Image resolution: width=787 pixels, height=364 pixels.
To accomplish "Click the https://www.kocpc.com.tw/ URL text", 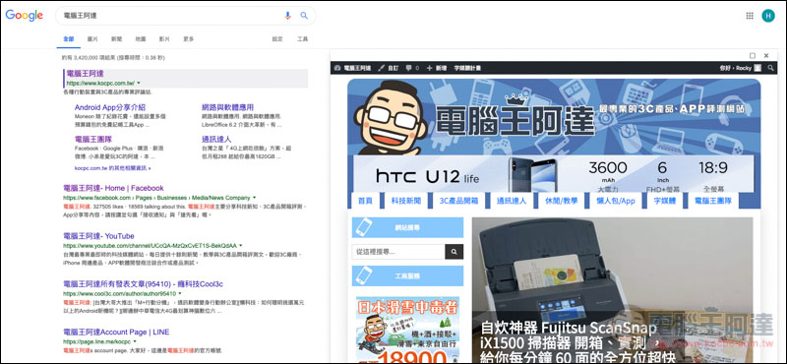I will point(100,83).
